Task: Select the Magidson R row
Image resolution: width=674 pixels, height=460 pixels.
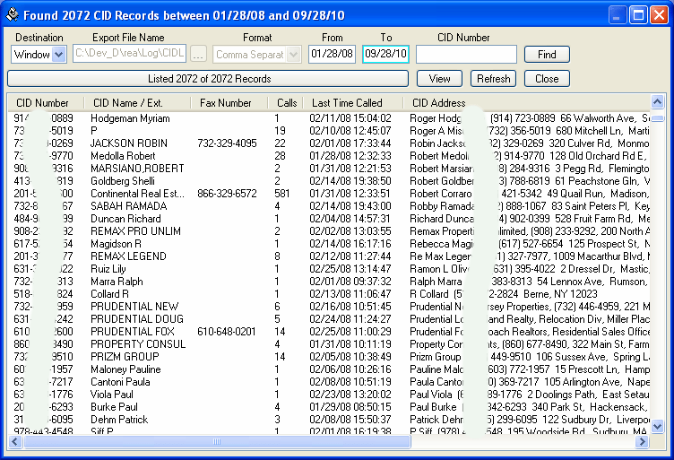Action: (329, 244)
